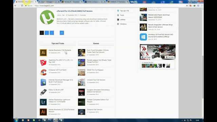Click the Windows category icon
The height and width of the screenshot is (122, 217).
pos(118,24)
